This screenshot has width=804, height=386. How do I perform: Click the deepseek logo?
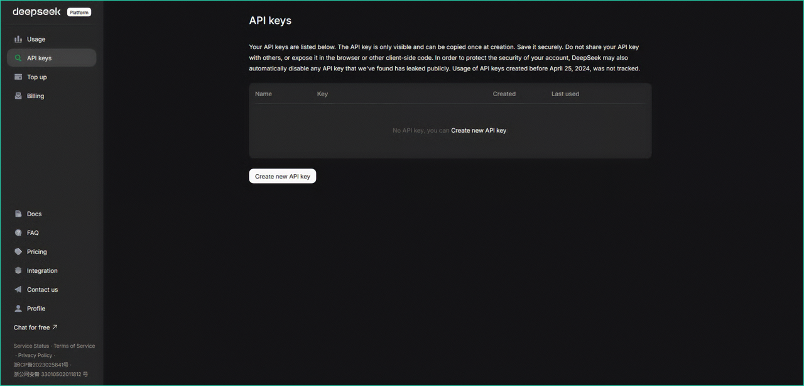point(36,12)
